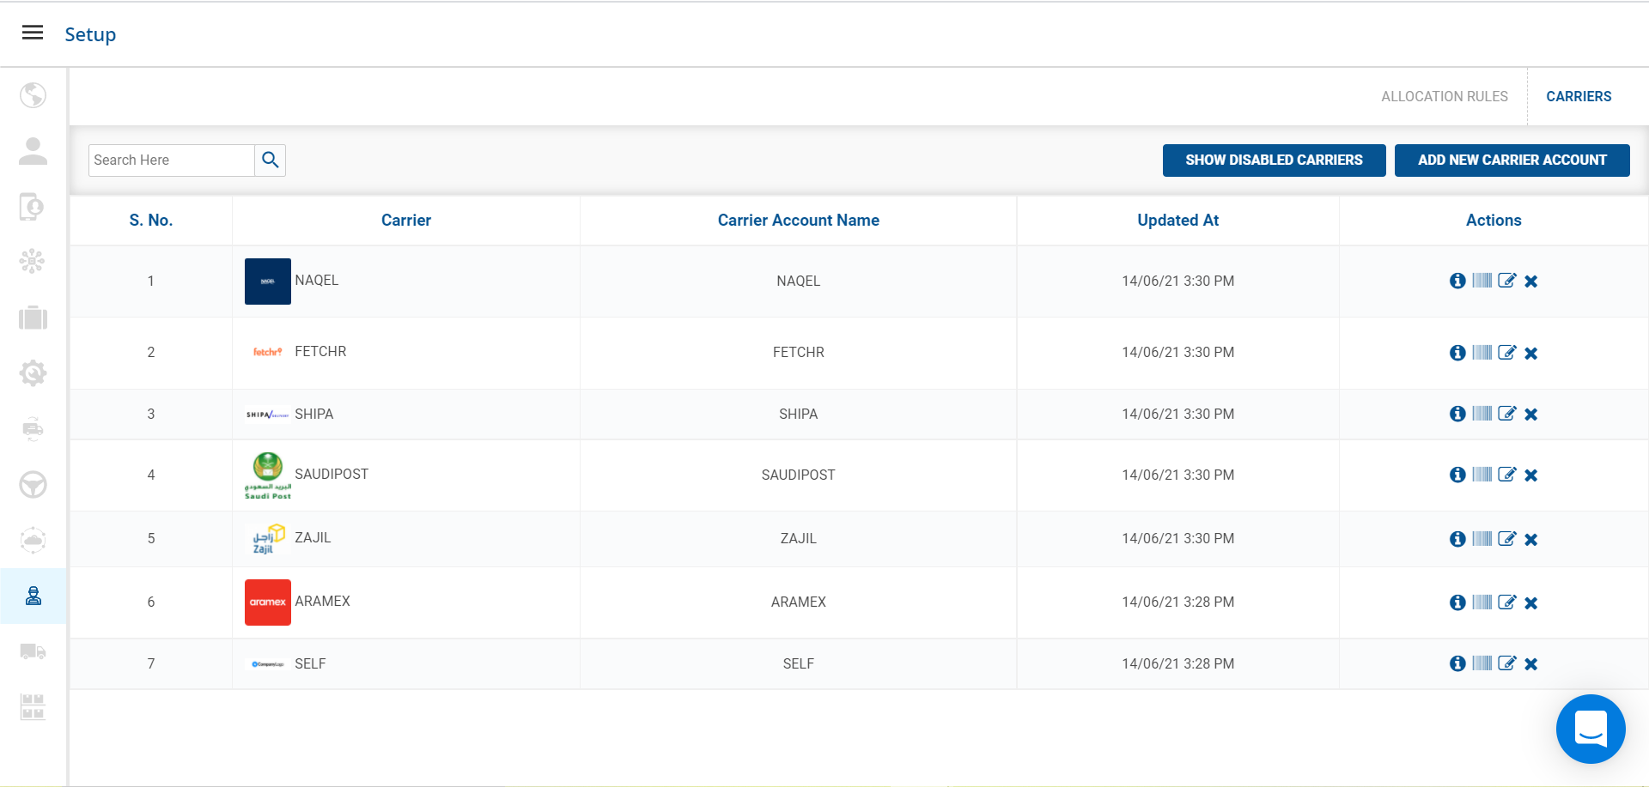Open info icon for NAQEL carrier
Screen dimensions: 1649x787
coord(1457,281)
